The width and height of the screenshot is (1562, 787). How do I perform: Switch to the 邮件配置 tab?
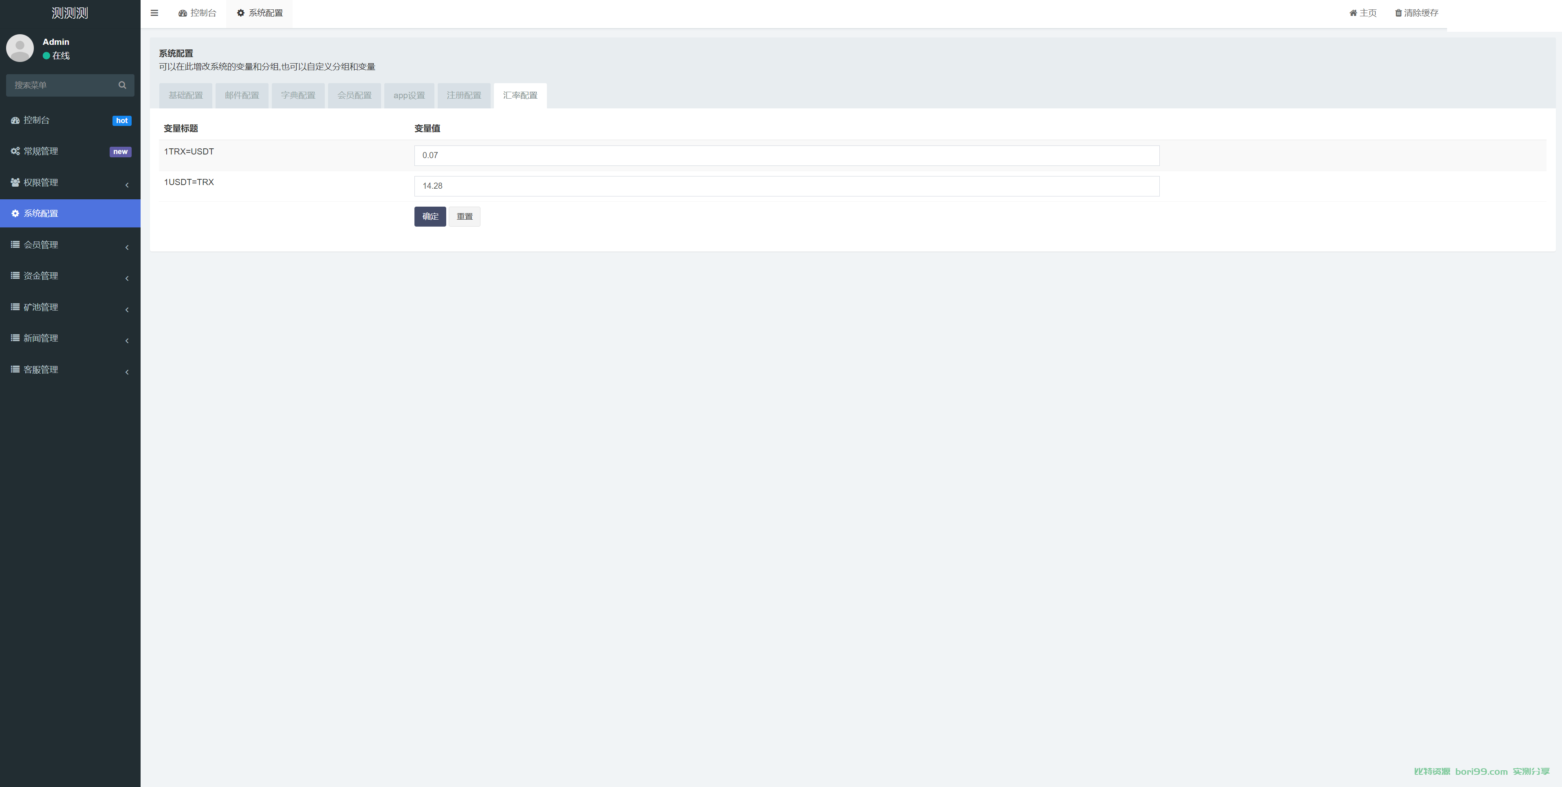point(241,95)
